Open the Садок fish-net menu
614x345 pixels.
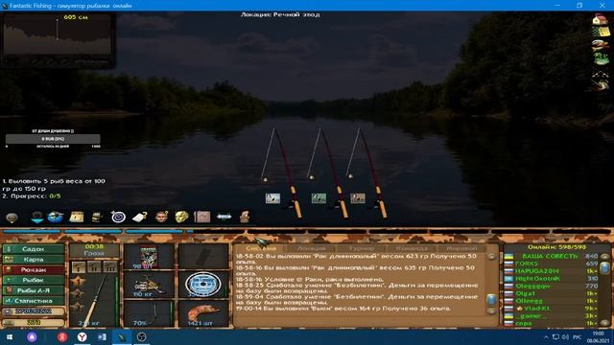34,249
